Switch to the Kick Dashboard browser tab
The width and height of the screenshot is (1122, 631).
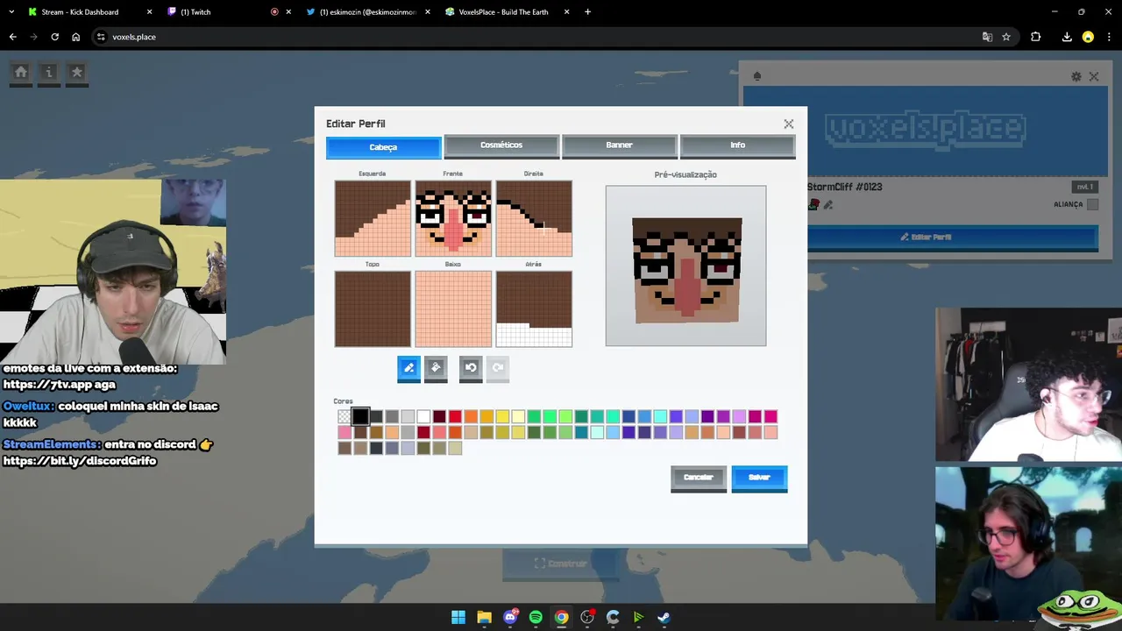88,12
